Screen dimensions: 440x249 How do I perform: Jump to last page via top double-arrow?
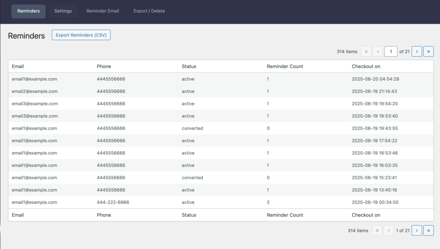[x=428, y=51]
